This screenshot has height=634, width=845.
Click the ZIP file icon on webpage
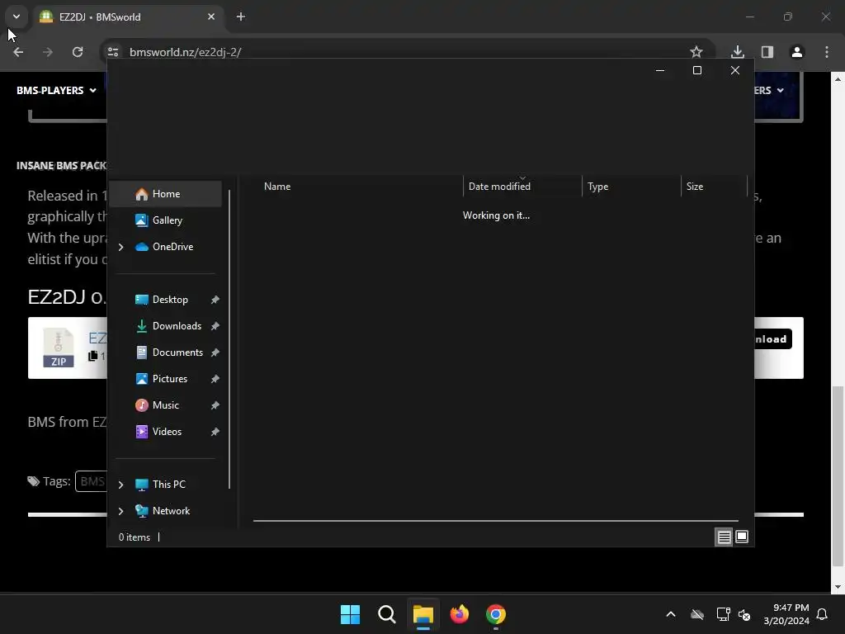(x=59, y=348)
